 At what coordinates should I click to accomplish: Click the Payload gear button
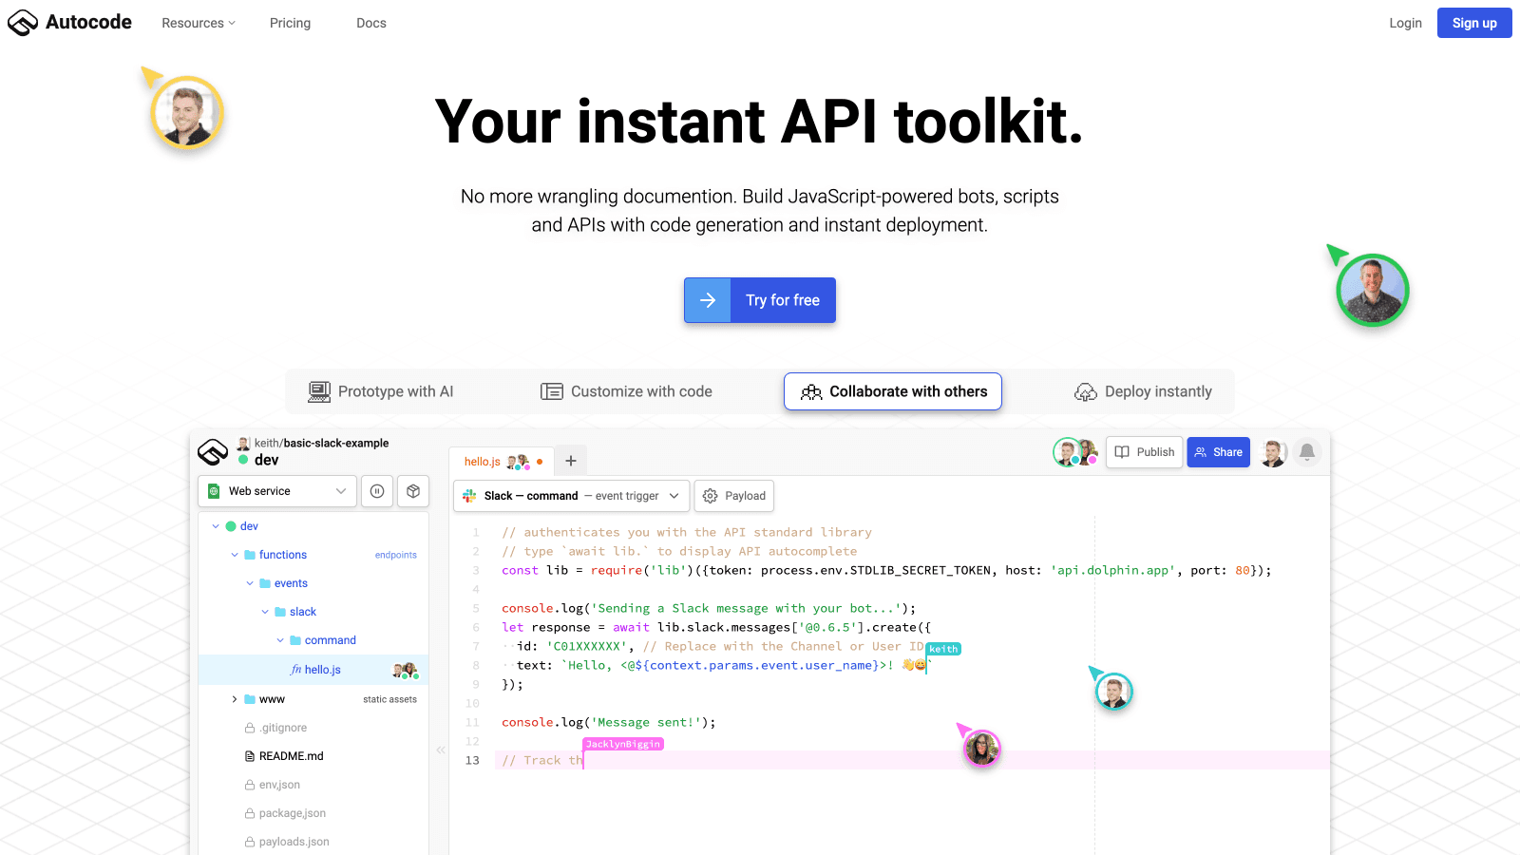coord(734,496)
